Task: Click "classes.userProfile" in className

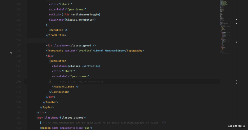Action: tap(84, 66)
